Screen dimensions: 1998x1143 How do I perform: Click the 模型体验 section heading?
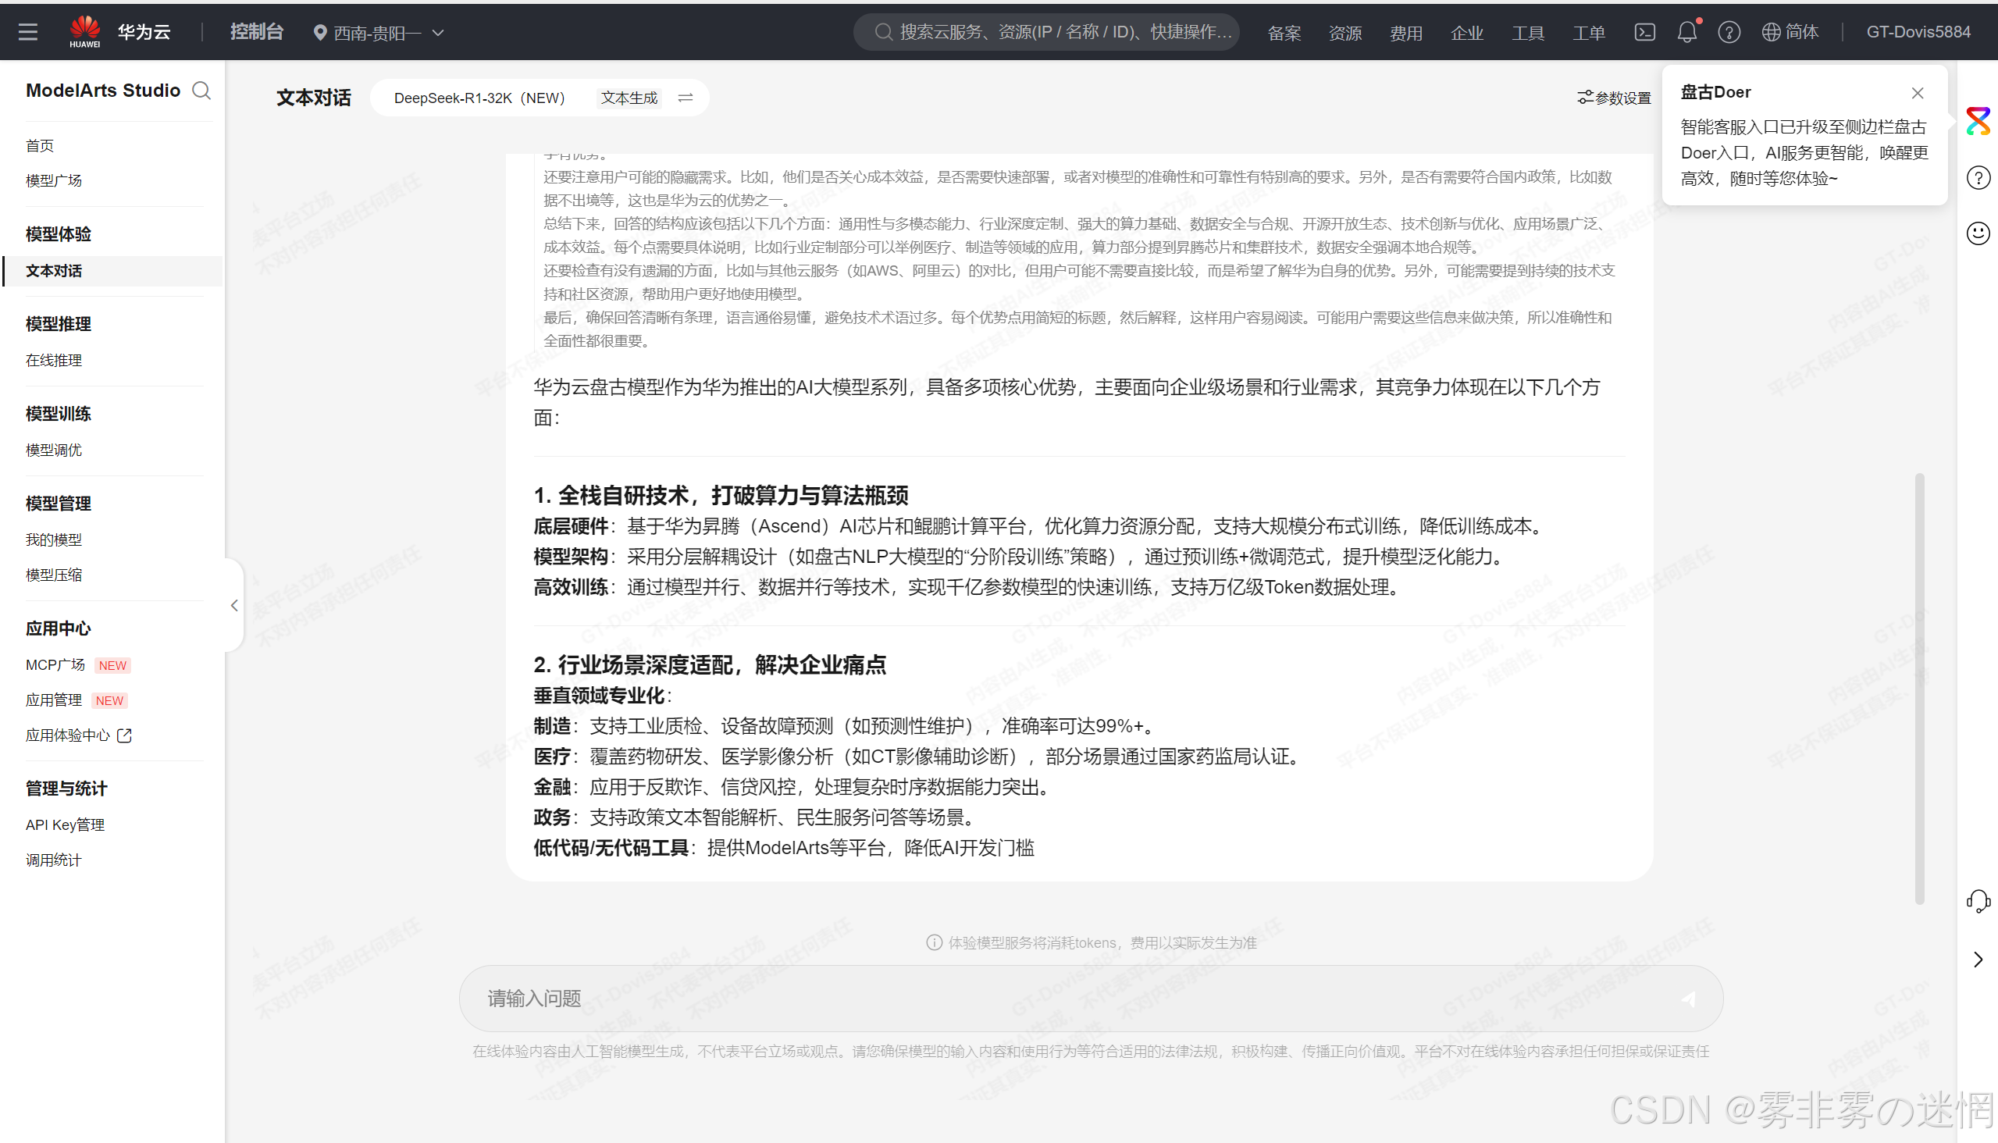point(58,234)
